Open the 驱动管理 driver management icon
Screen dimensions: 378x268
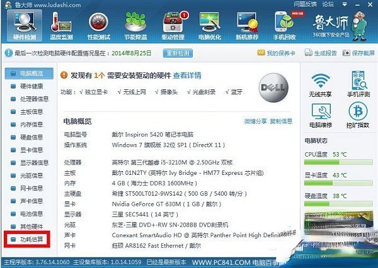tap(173, 26)
